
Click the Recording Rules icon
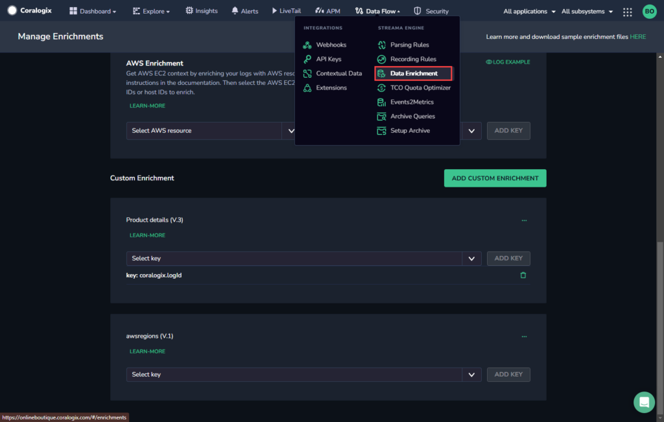tap(381, 59)
